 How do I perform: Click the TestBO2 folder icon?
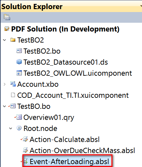(13, 40)
